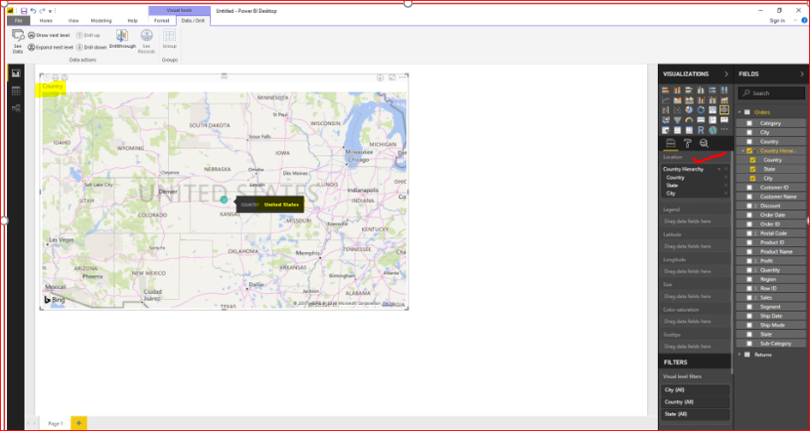Screen dimensions: 810x431
Task: Open the Modeling ribbon tab
Action: [101, 21]
